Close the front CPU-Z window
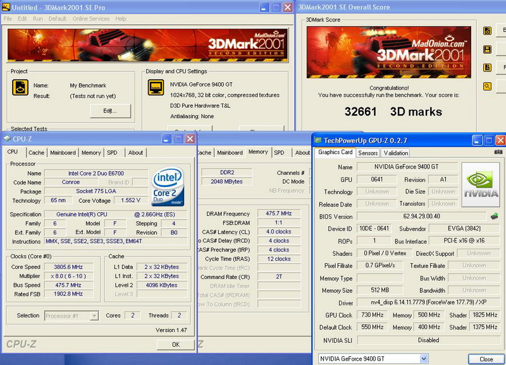Viewport: 506px width, 365px height. 190,139
